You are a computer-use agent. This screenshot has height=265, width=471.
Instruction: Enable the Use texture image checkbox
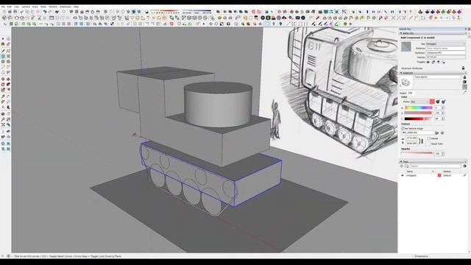[x=403, y=128]
